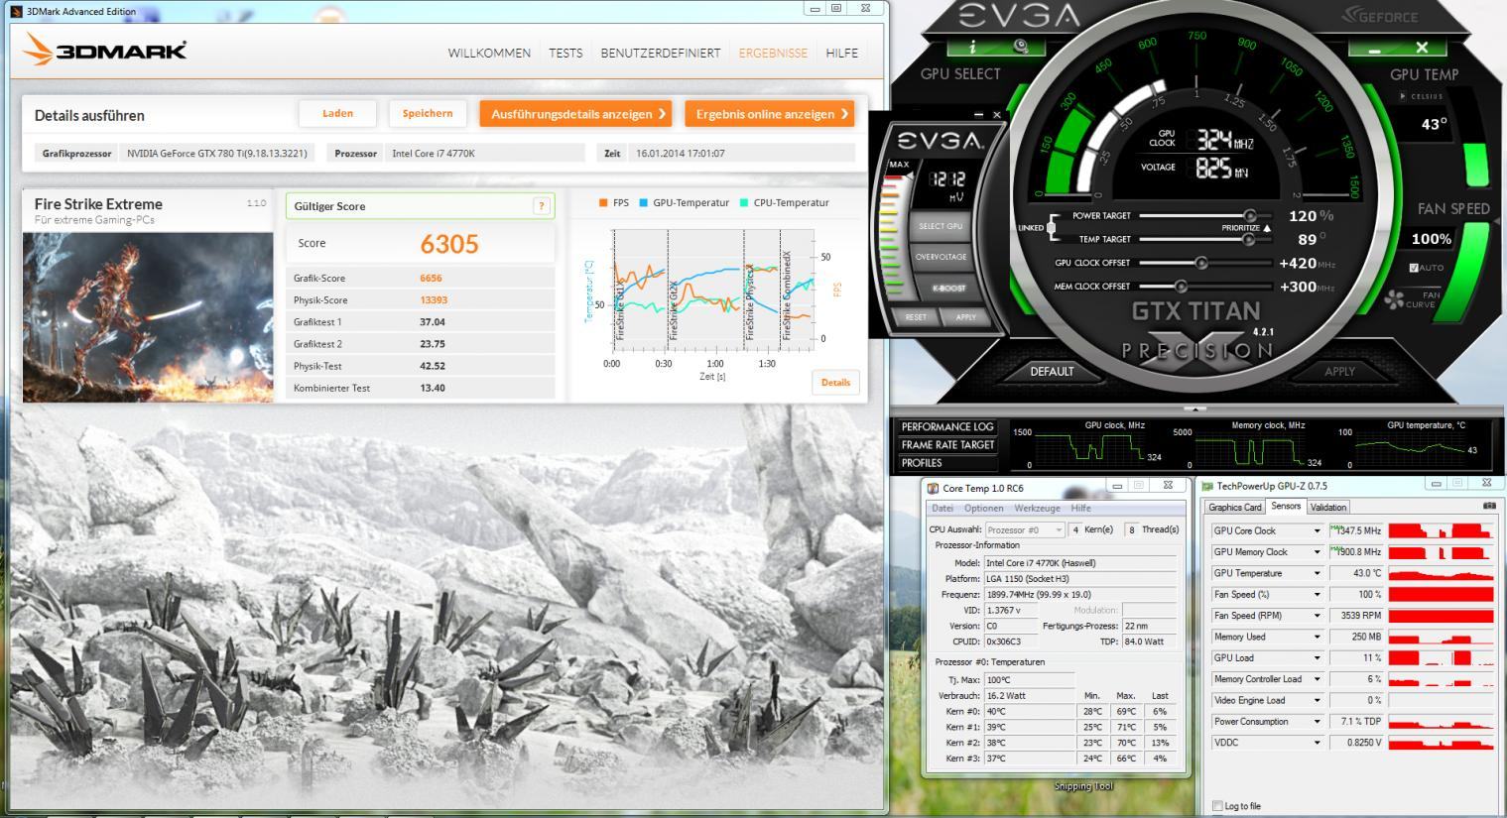This screenshot has height=818, width=1507.
Task: Click the OVERVOLTAGE button
Action: point(941,257)
